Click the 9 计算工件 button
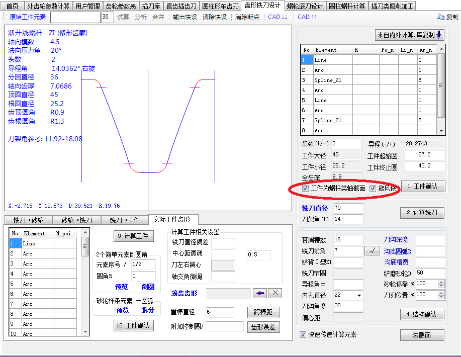Viewport: 461px width, 357px height. click(132, 236)
